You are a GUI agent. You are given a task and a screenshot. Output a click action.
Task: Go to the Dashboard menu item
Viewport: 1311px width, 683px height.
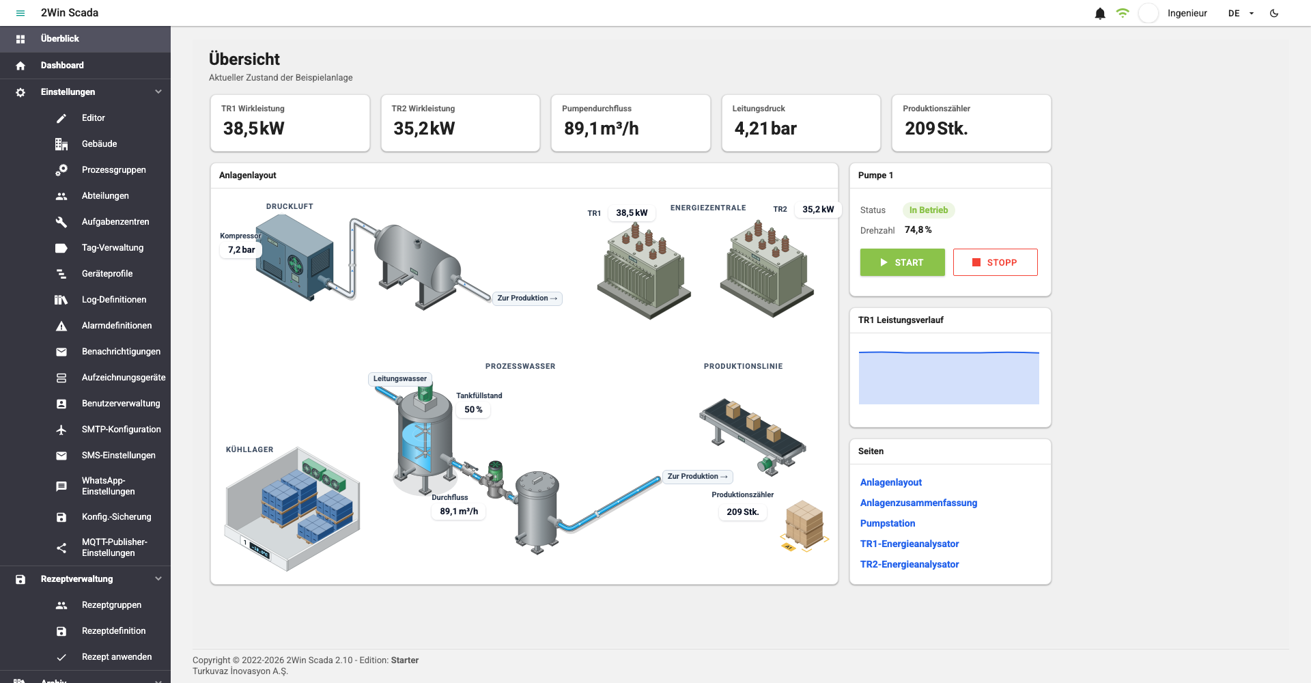click(x=85, y=66)
